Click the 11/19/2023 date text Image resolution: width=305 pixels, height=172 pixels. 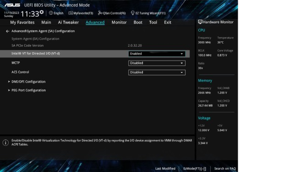click(x=11, y=13)
